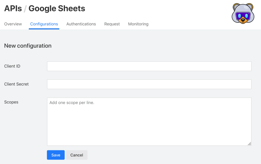Switch to the Authentications tab
The image size is (261, 164).
click(81, 24)
